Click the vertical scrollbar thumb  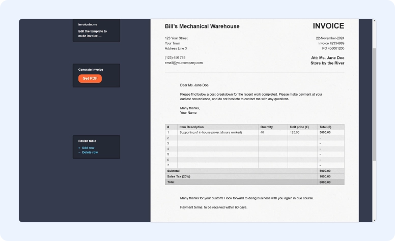point(375,102)
